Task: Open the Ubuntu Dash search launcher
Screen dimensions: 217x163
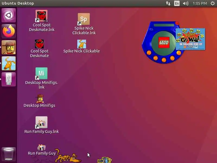Action: (x=9, y=15)
